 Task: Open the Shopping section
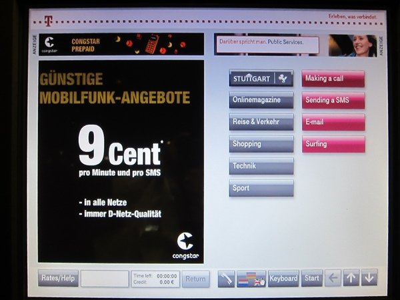[x=261, y=144]
